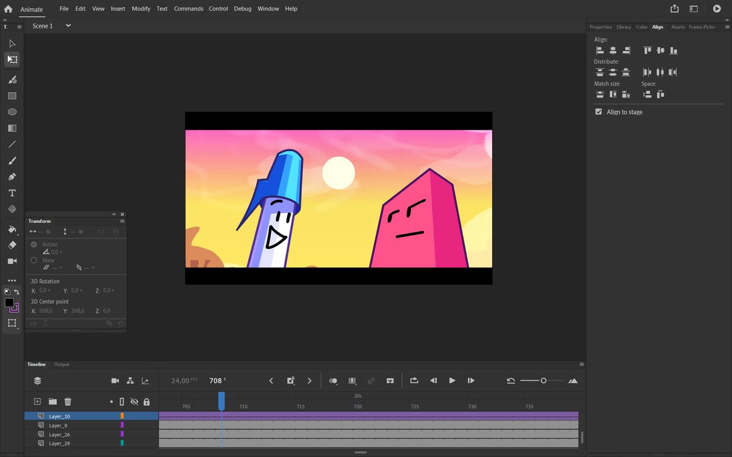Click Align vertical center icon
The height and width of the screenshot is (457, 732).
(x=660, y=51)
